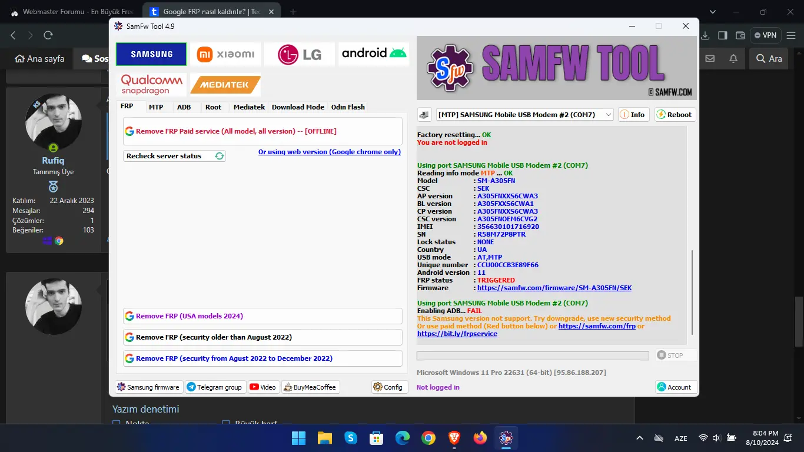804x452 pixels.
Task: Open the Download Mode tab
Action: (x=298, y=107)
